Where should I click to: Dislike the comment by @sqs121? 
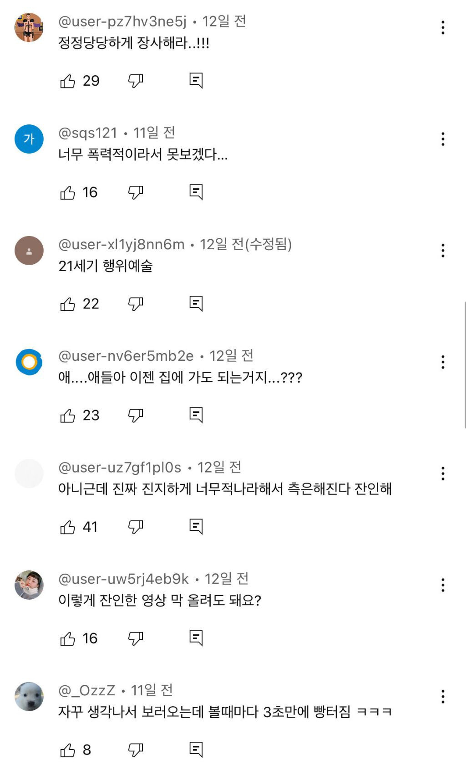136,192
